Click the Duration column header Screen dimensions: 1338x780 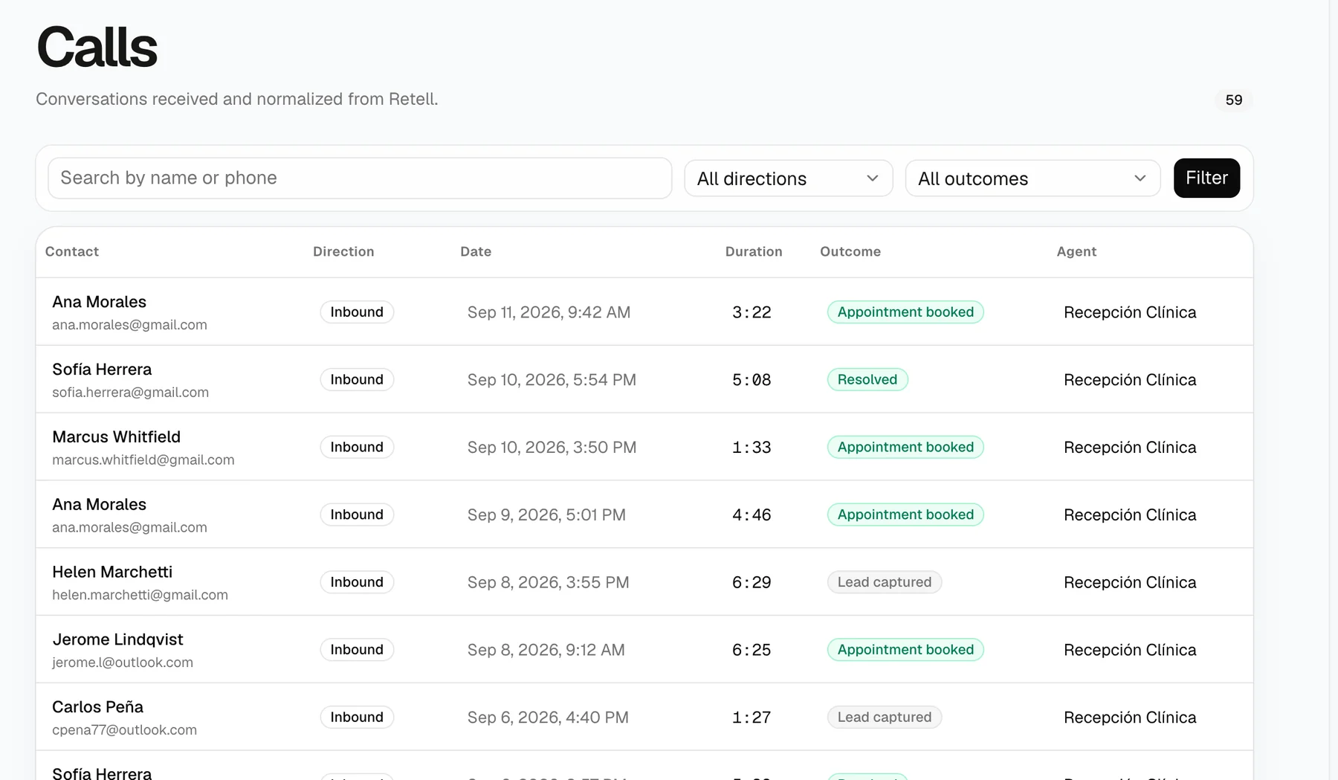pos(754,252)
